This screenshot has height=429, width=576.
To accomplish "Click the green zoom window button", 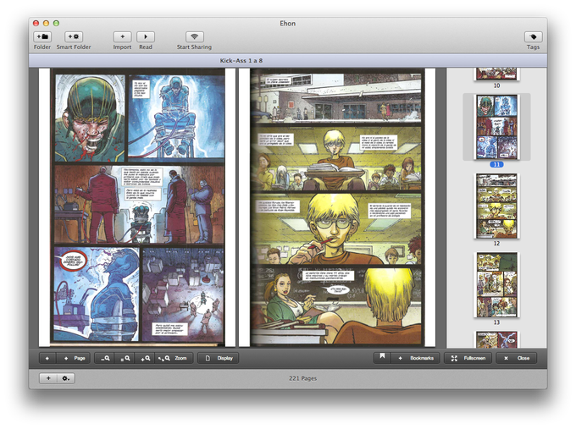I will [x=56, y=23].
